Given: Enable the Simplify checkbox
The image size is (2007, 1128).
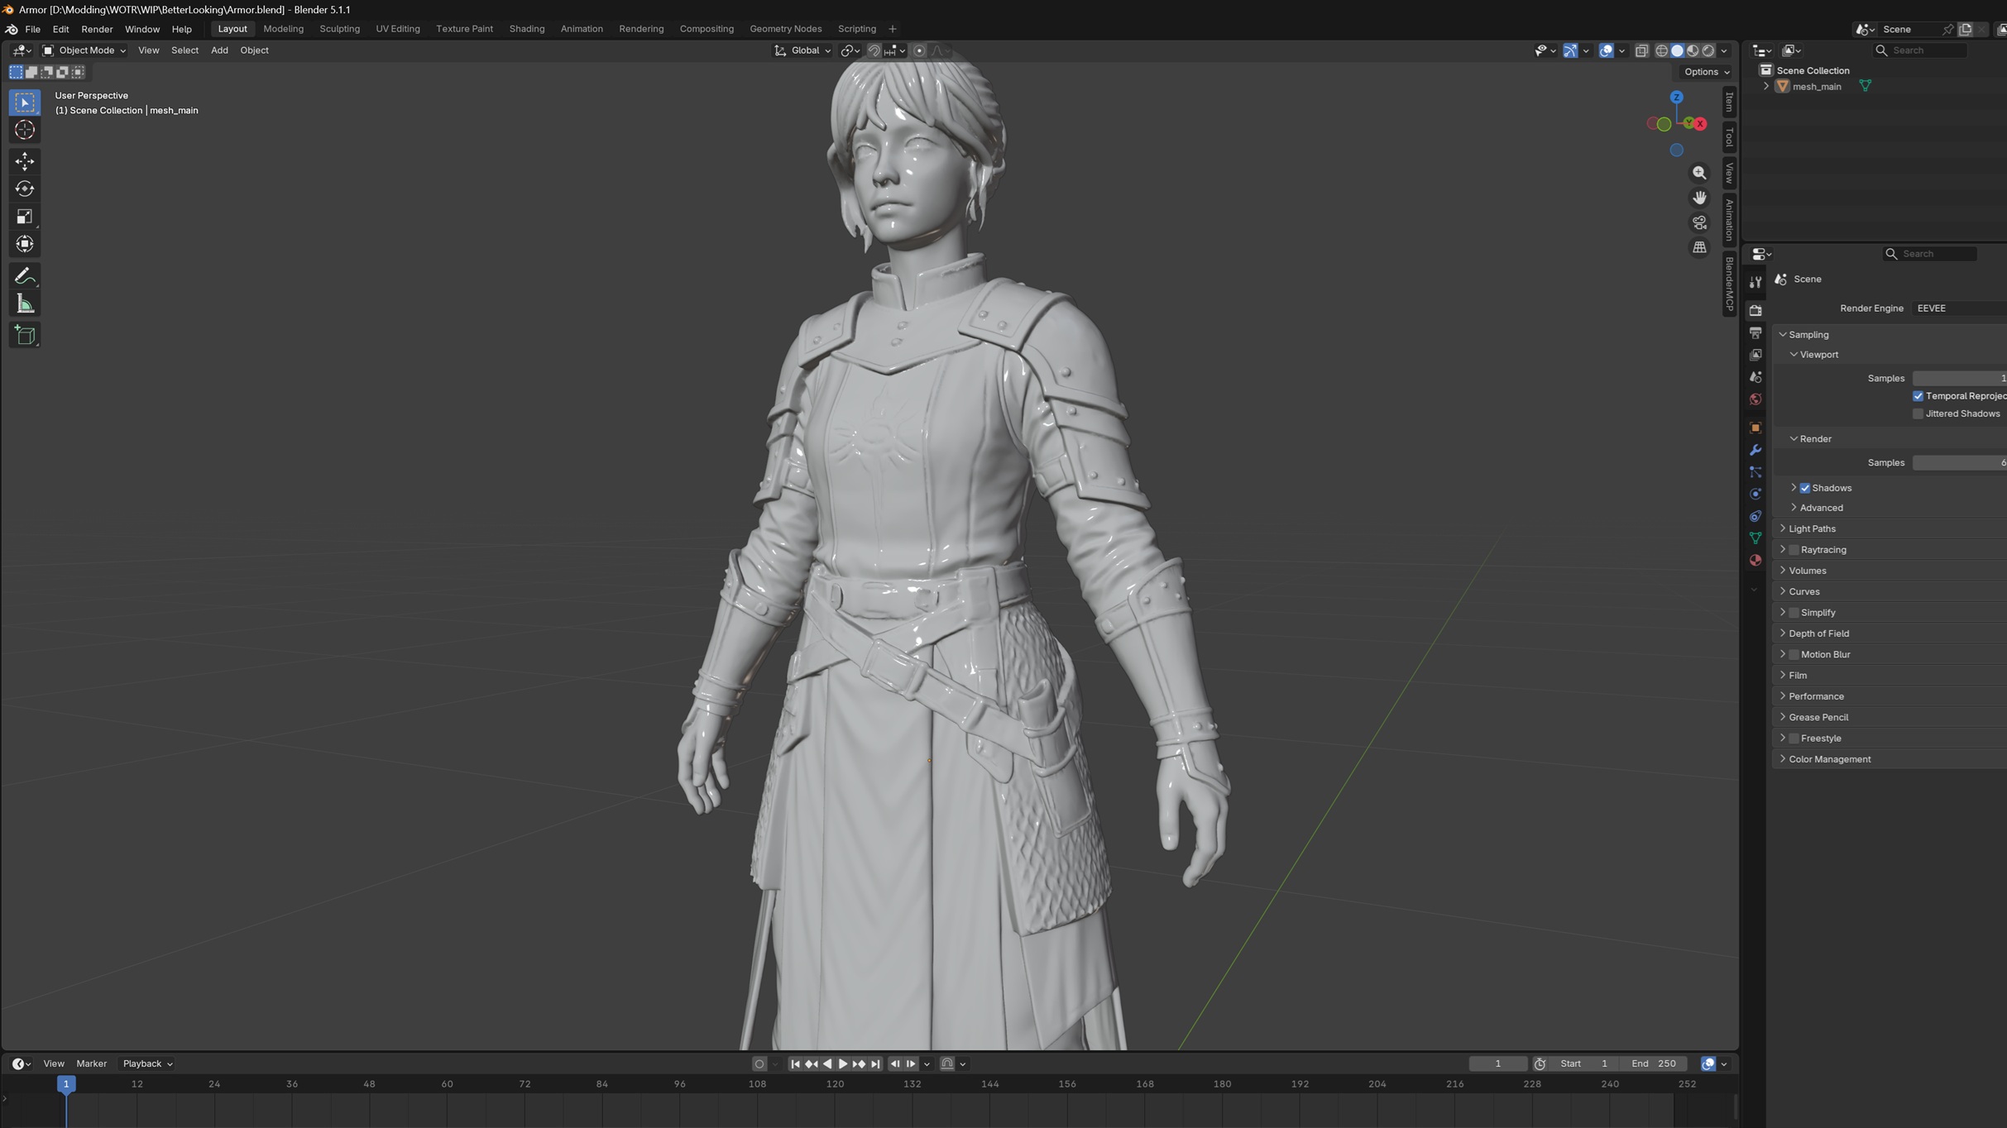Looking at the screenshot, I should (1794, 613).
